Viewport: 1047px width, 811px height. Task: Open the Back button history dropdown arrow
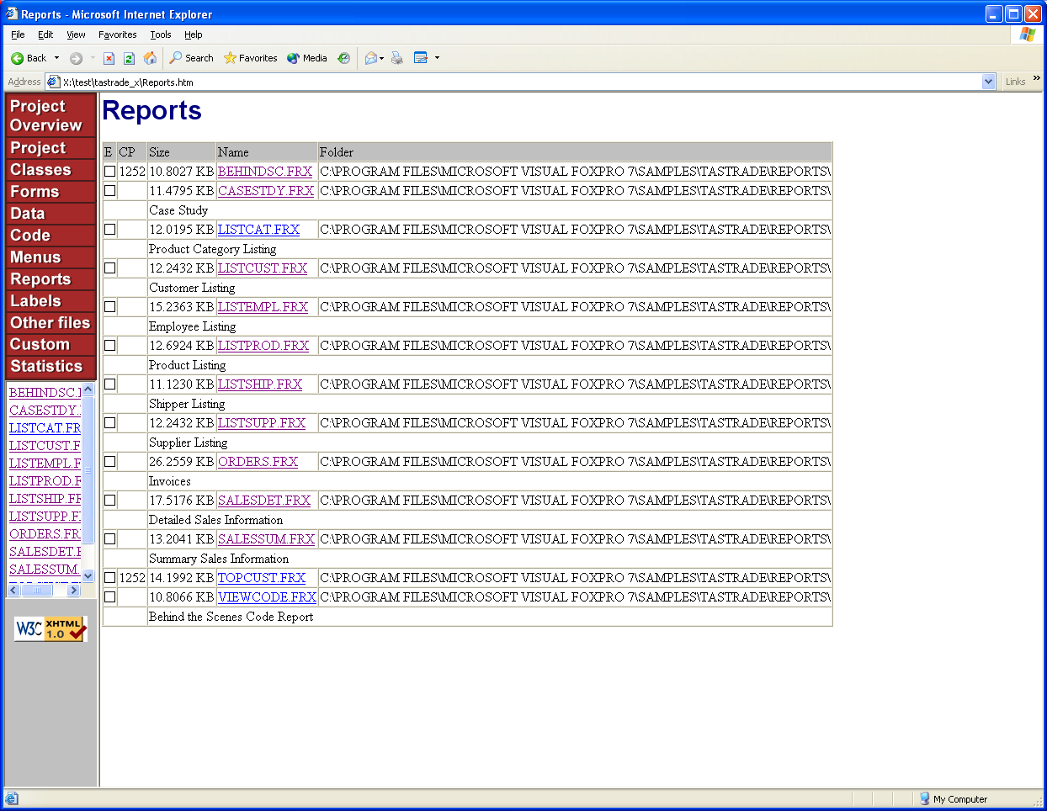[57, 58]
